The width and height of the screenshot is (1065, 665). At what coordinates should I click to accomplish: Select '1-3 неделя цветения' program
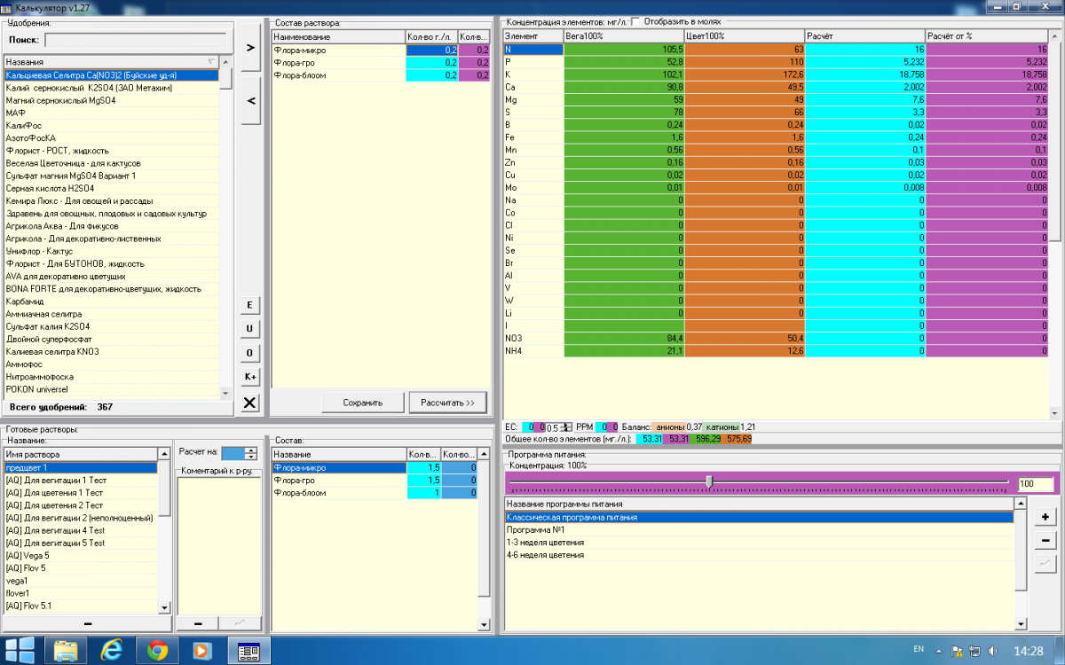[759, 542]
